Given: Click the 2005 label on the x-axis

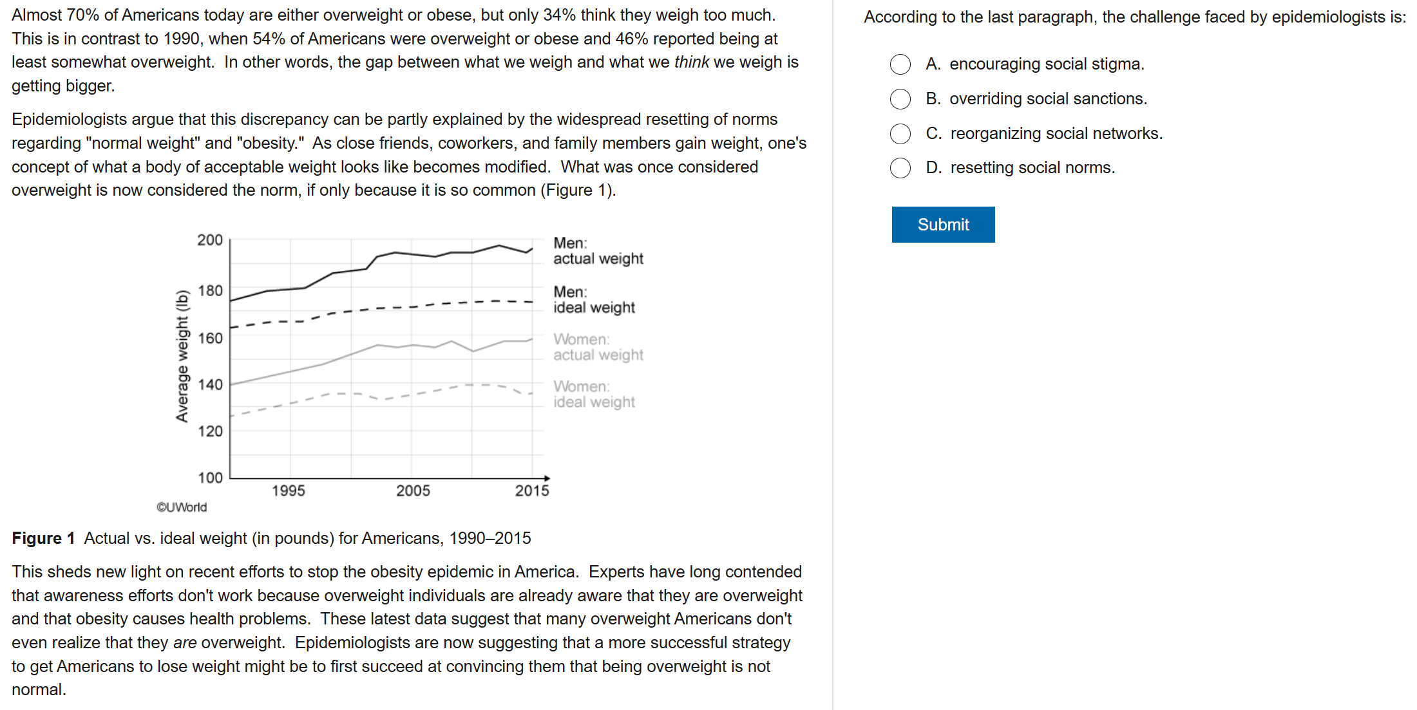Looking at the screenshot, I should click(x=413, y=491).
